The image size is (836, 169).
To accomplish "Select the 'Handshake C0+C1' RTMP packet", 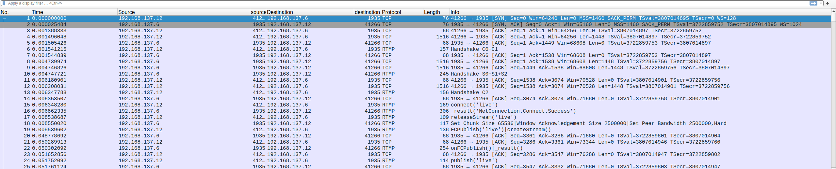I will tap(416, 49).
